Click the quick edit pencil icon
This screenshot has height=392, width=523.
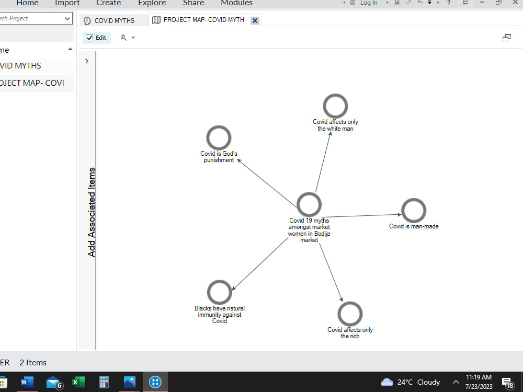(x=408, y=3)
